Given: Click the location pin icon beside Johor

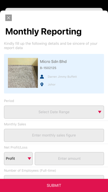Looking at the screenshot, I should (x=42, y=84).
